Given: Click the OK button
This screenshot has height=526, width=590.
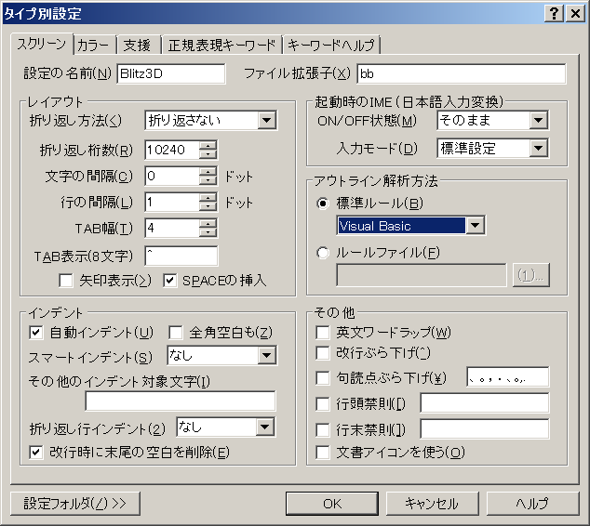Looking at the screenshot, I should [x=332, y=503].
